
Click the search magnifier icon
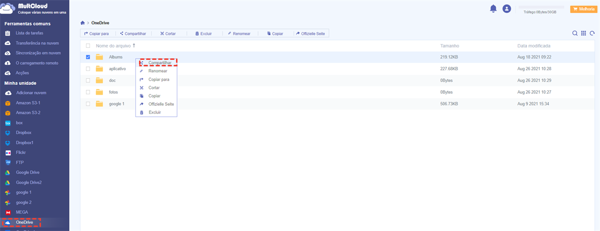tap(575, 33)
